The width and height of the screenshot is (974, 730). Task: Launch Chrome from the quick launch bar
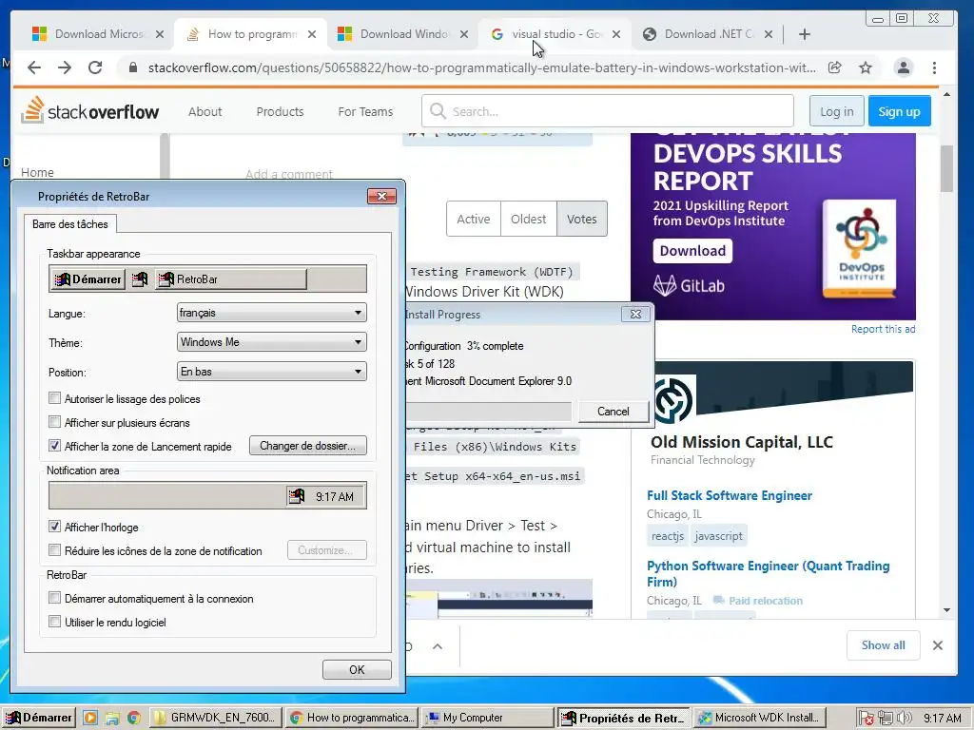tap(133, 718)
